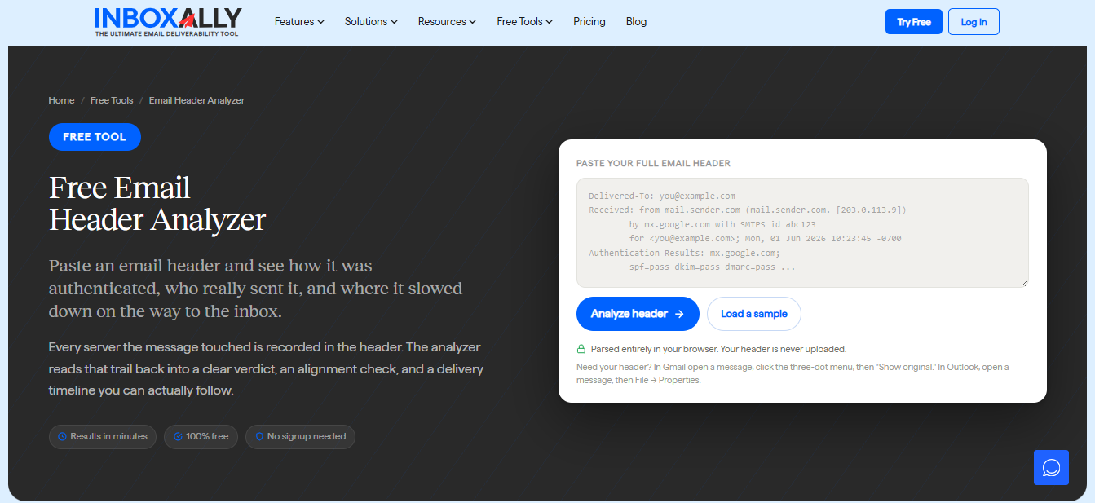Click the FREE TOOL badge
Screen dimensions: 1095x503
click(95, 137)
